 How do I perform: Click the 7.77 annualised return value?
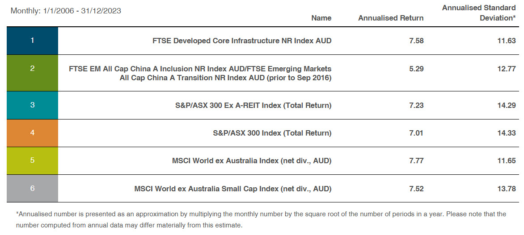[x=416, y=161]
